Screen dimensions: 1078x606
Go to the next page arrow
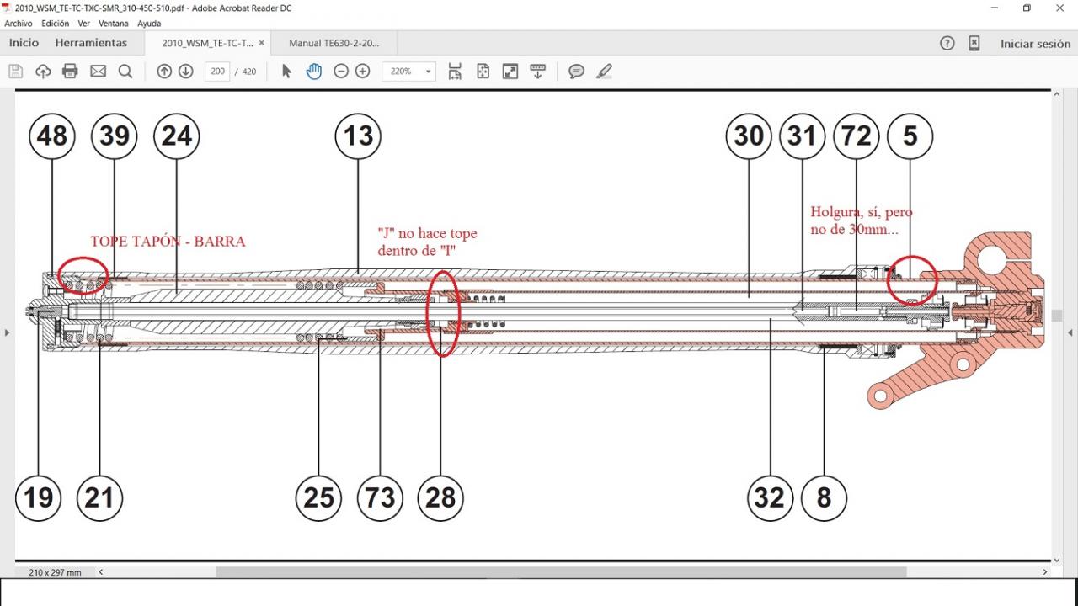coord(186,72)
